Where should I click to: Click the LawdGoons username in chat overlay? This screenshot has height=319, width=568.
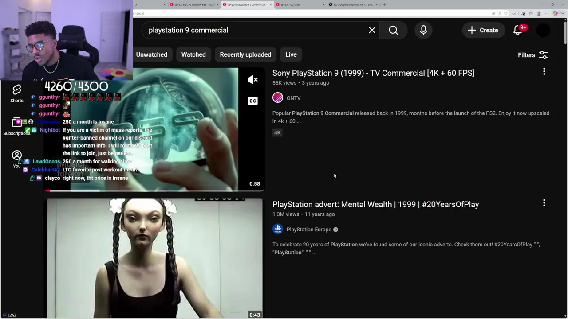click(46, 162)
